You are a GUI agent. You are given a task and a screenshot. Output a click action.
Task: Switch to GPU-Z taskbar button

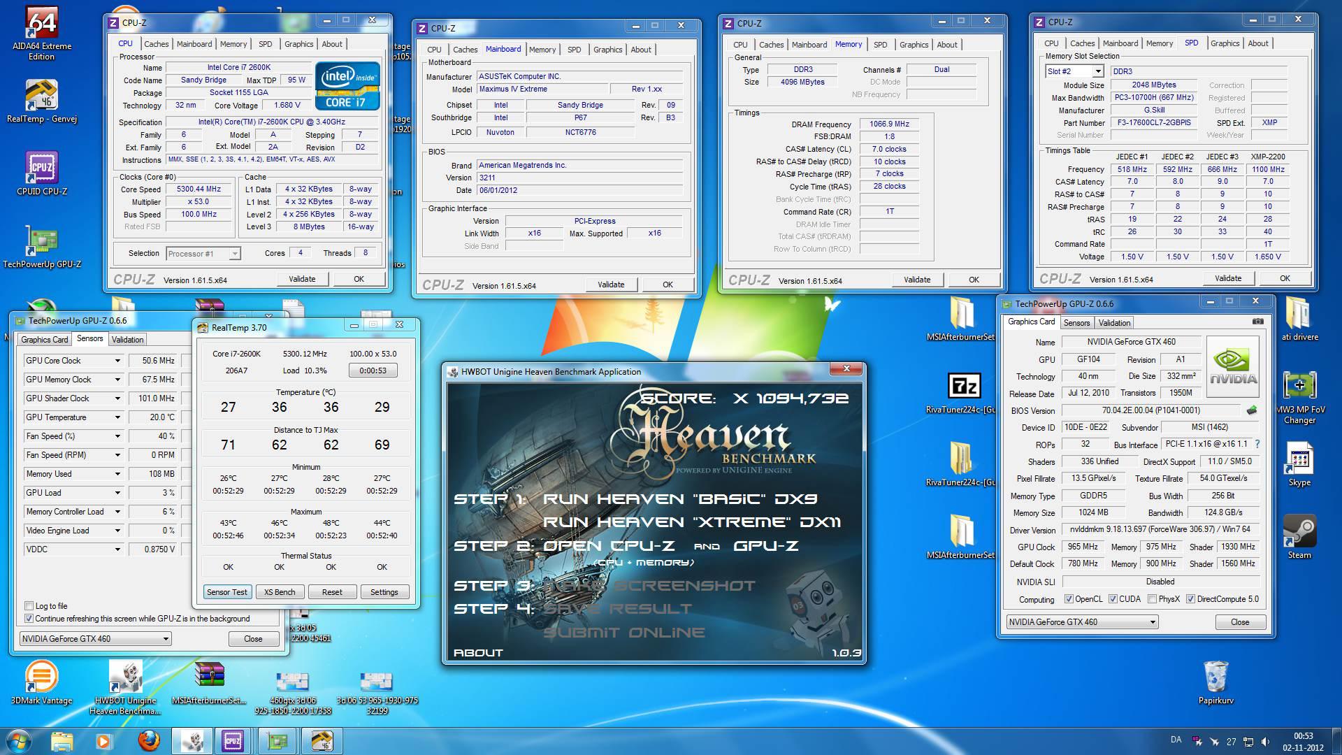[x=277, y=741]
